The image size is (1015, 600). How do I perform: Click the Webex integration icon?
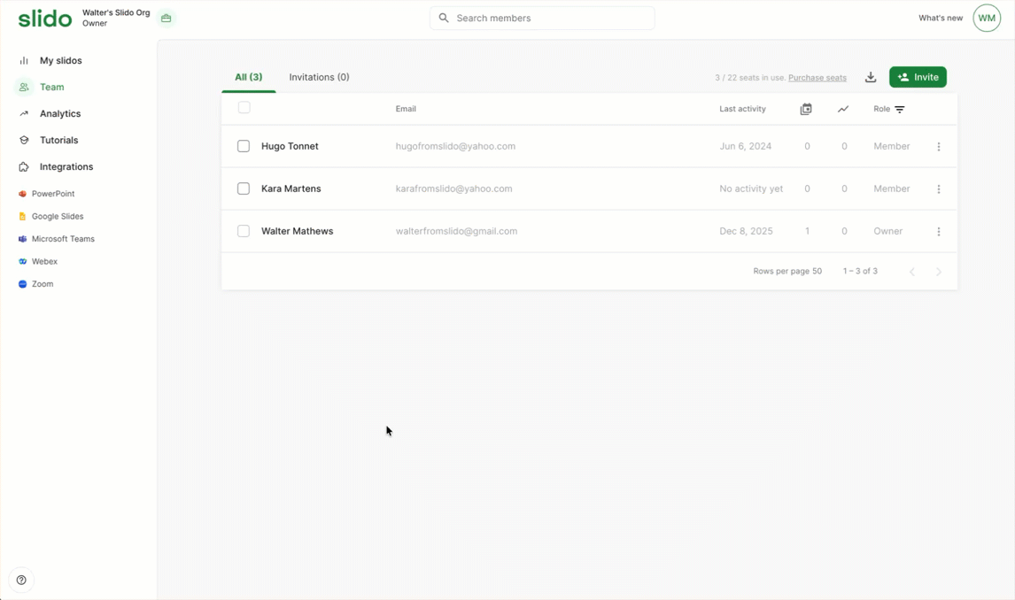(x=23, y=262)
